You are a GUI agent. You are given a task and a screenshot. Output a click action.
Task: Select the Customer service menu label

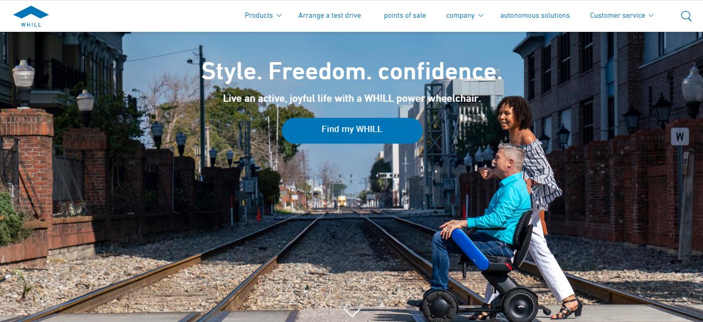[x=617, y=16]
